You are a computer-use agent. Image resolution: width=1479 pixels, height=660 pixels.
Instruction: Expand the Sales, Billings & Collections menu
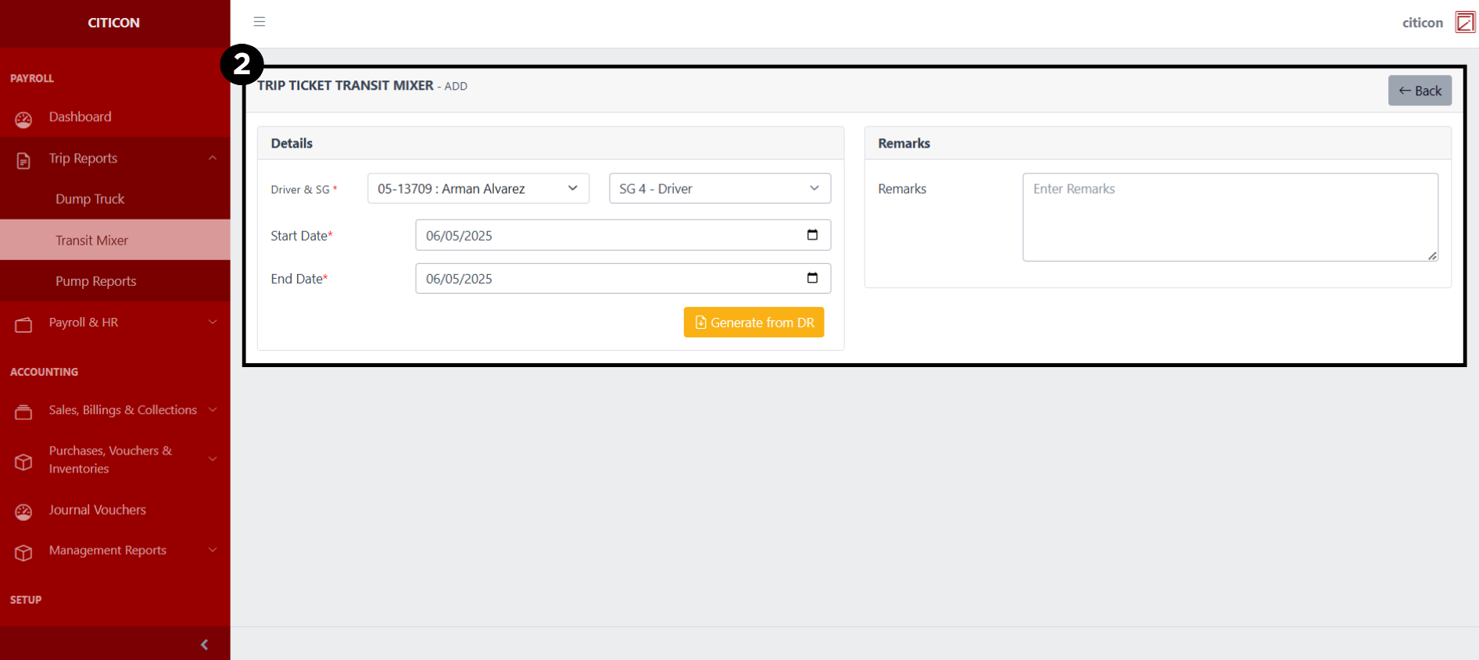123,410
